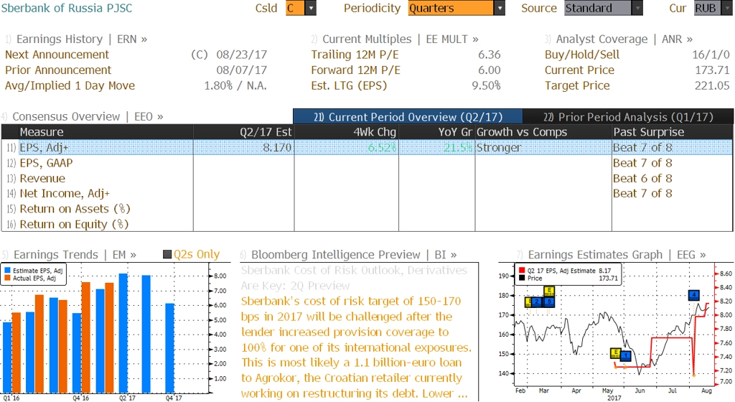735x402 pixels.
Task: Click the Measure column header
Action: click(x=106, y=131)
